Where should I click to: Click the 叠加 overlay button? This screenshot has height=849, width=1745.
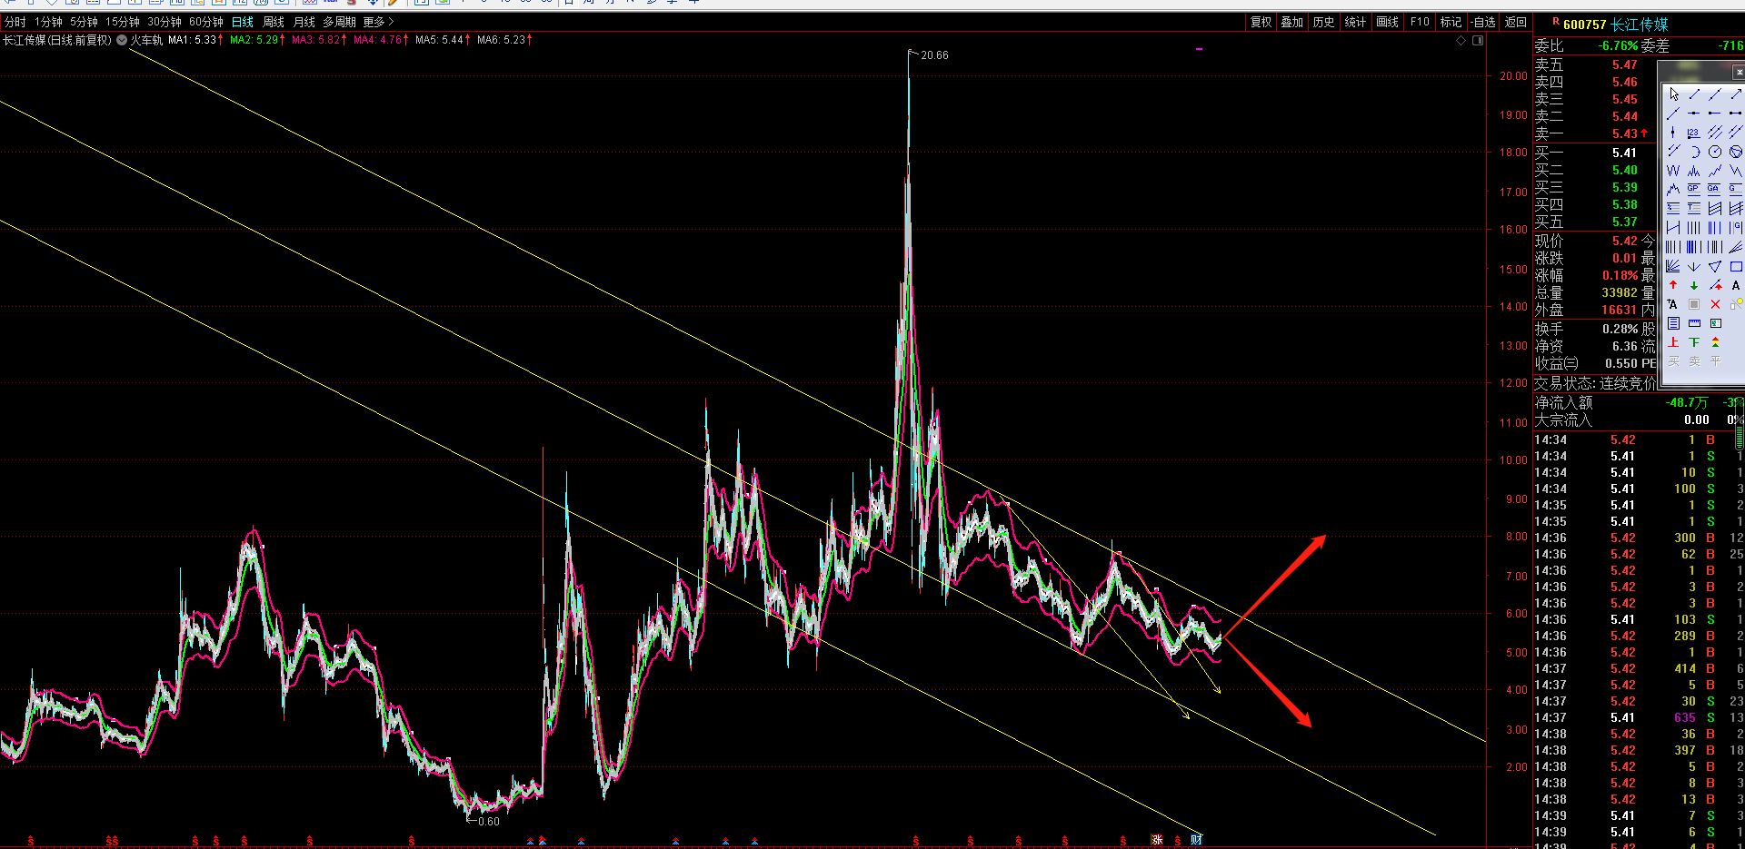coord(1292,22)
